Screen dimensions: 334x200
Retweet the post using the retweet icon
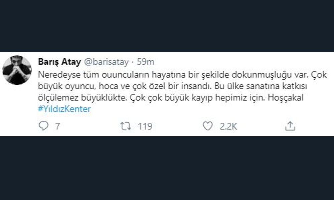pyautogui.click(x=125, y=126)
